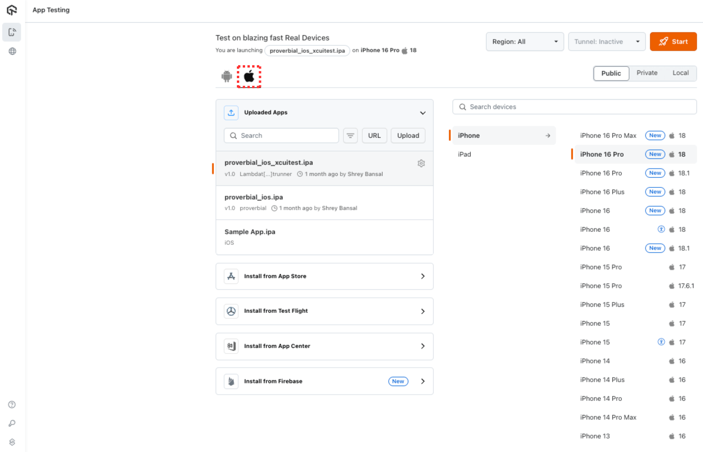Switch to the Private devices option

647,73
